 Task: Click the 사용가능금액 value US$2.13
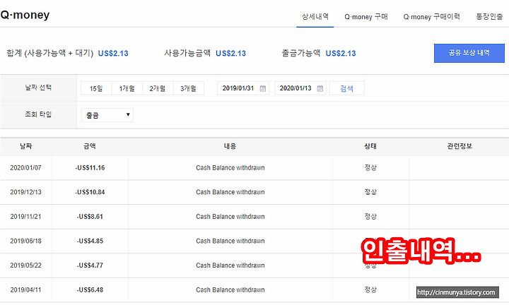coord(230,54)
